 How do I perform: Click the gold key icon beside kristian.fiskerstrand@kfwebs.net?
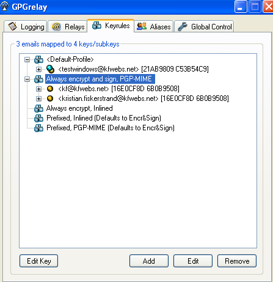50,98
